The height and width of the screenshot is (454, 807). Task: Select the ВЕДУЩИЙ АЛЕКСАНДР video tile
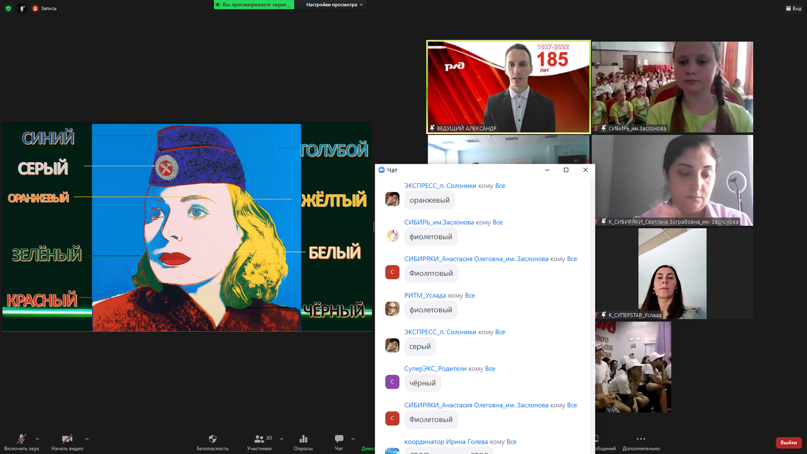(508, 86)
